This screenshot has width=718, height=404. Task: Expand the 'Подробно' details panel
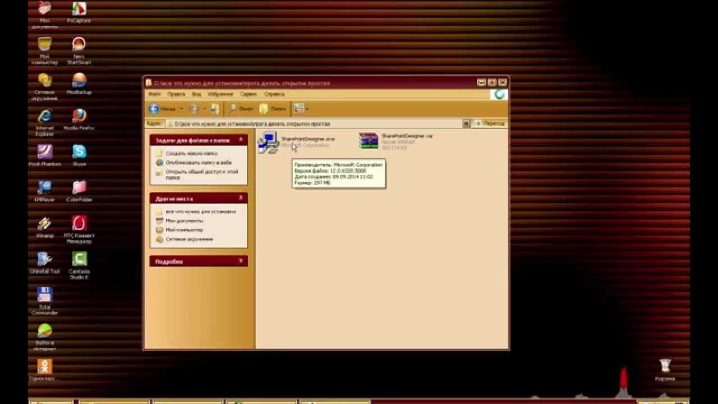[x=241, y=261]
